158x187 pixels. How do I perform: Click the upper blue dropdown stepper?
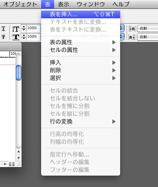point(122,28)
